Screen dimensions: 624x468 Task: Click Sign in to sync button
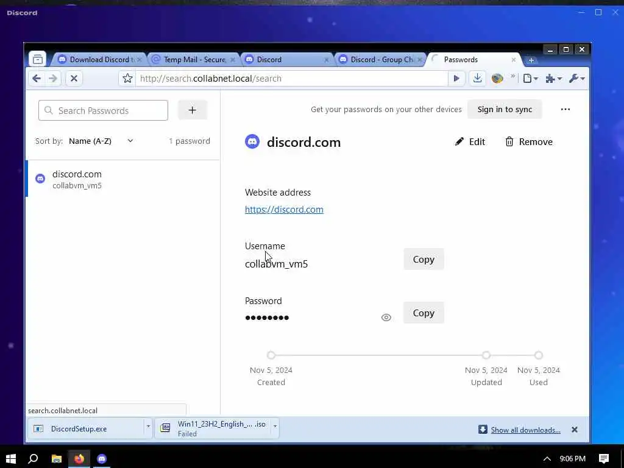click(x=504, y=109)
